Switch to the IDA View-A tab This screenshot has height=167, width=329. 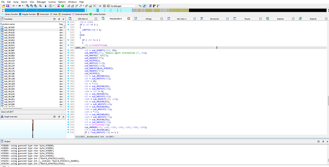pos(83,19)
